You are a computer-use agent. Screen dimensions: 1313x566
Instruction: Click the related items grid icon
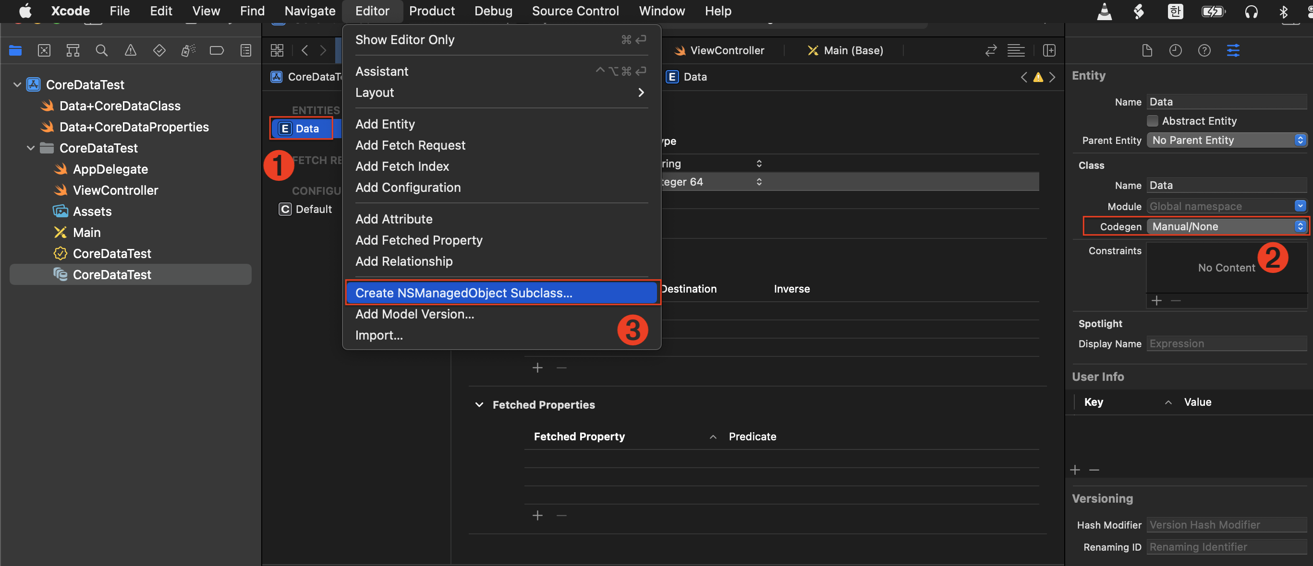click(277, 50)
